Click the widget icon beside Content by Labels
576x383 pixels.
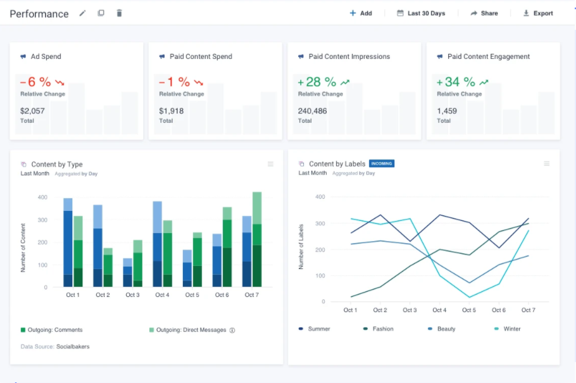302,164
